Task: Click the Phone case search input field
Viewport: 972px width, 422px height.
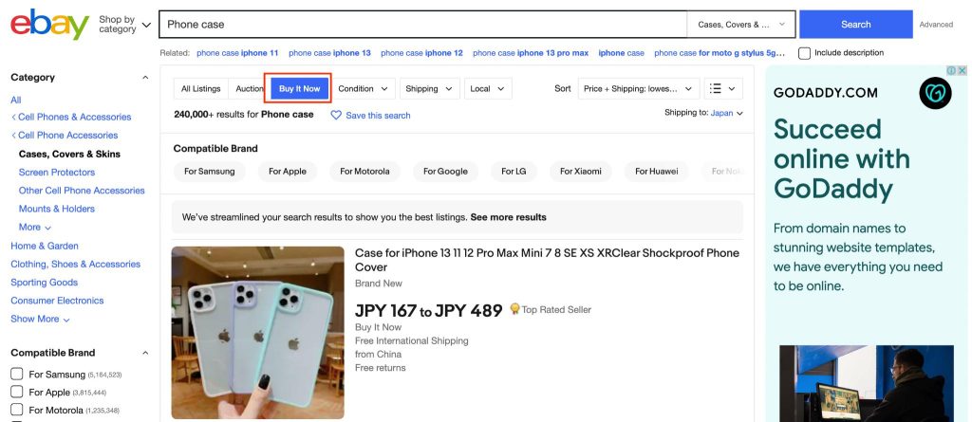Action: [423, 25]
